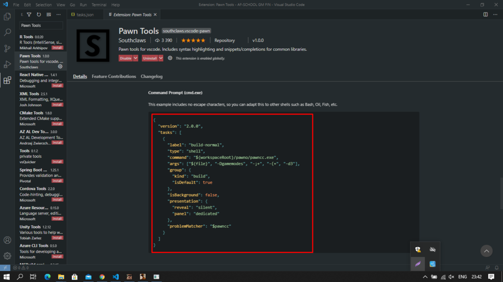The width and height of the screenshot is (503, 282).
Task: Click the Disable button
Action: click(x=125, y=58)
